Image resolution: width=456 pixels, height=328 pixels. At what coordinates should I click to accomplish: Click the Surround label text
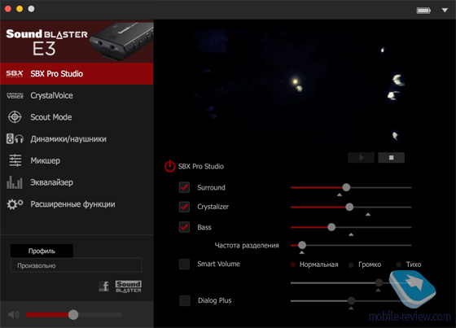(x=211, y=187)
